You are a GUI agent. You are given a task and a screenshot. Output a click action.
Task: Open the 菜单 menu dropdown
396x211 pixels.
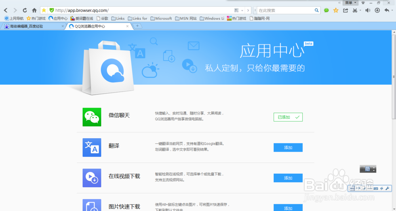pos(350,3)
